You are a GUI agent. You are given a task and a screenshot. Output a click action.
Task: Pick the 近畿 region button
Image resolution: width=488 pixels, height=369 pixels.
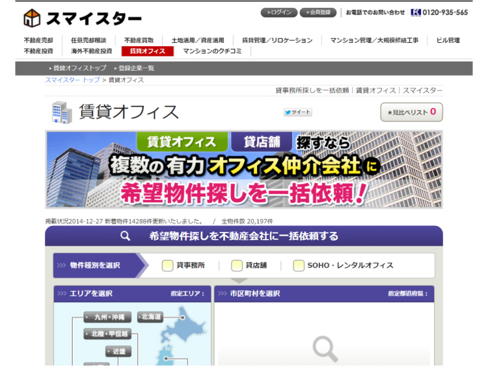[117, 351]
